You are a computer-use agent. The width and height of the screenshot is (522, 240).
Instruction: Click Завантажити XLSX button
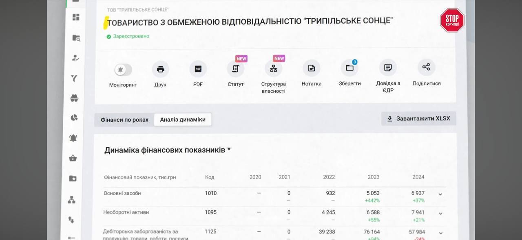tap(419, 118)
